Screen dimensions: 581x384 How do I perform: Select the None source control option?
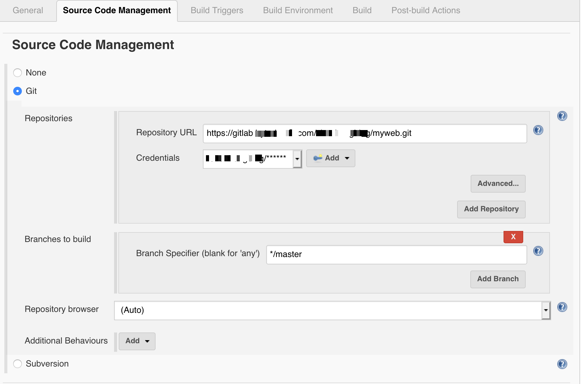tap(18, 73)
